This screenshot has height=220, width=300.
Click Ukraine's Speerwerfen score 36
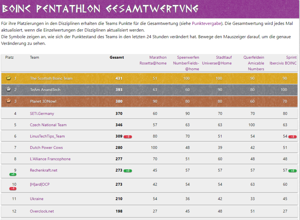pos(187,199)
